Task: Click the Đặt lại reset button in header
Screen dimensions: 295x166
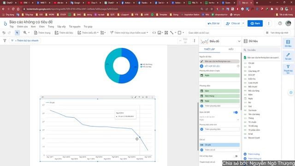Action: coord(213,24)
